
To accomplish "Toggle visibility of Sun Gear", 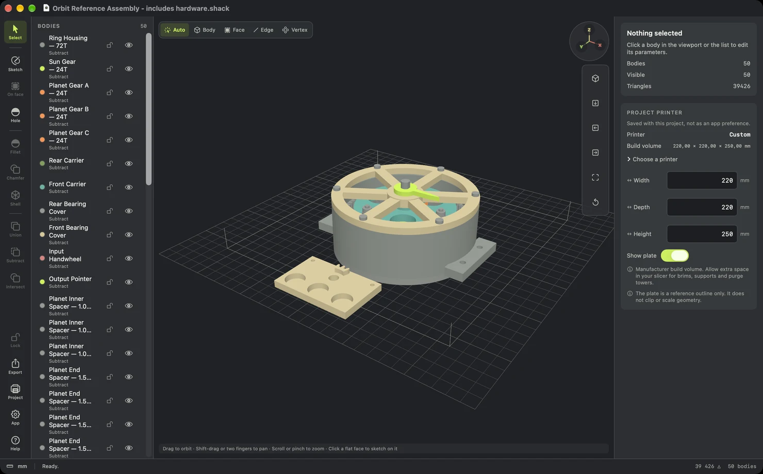I will tap(129, 69).
